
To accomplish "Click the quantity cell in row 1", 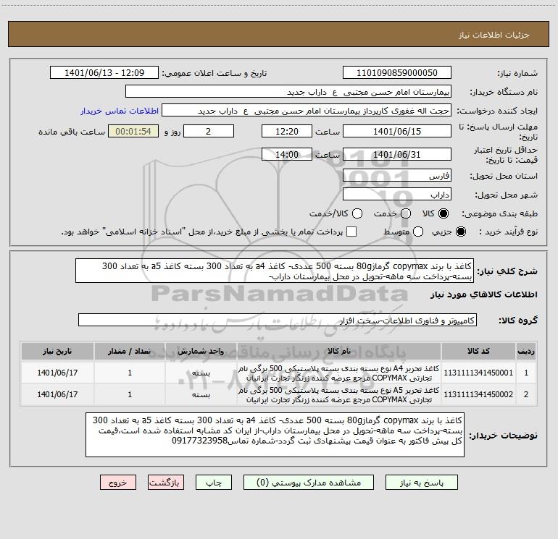I will point(130,373).
